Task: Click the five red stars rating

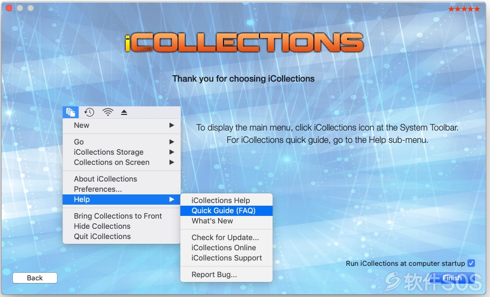Action: click(x=464, y=9)
